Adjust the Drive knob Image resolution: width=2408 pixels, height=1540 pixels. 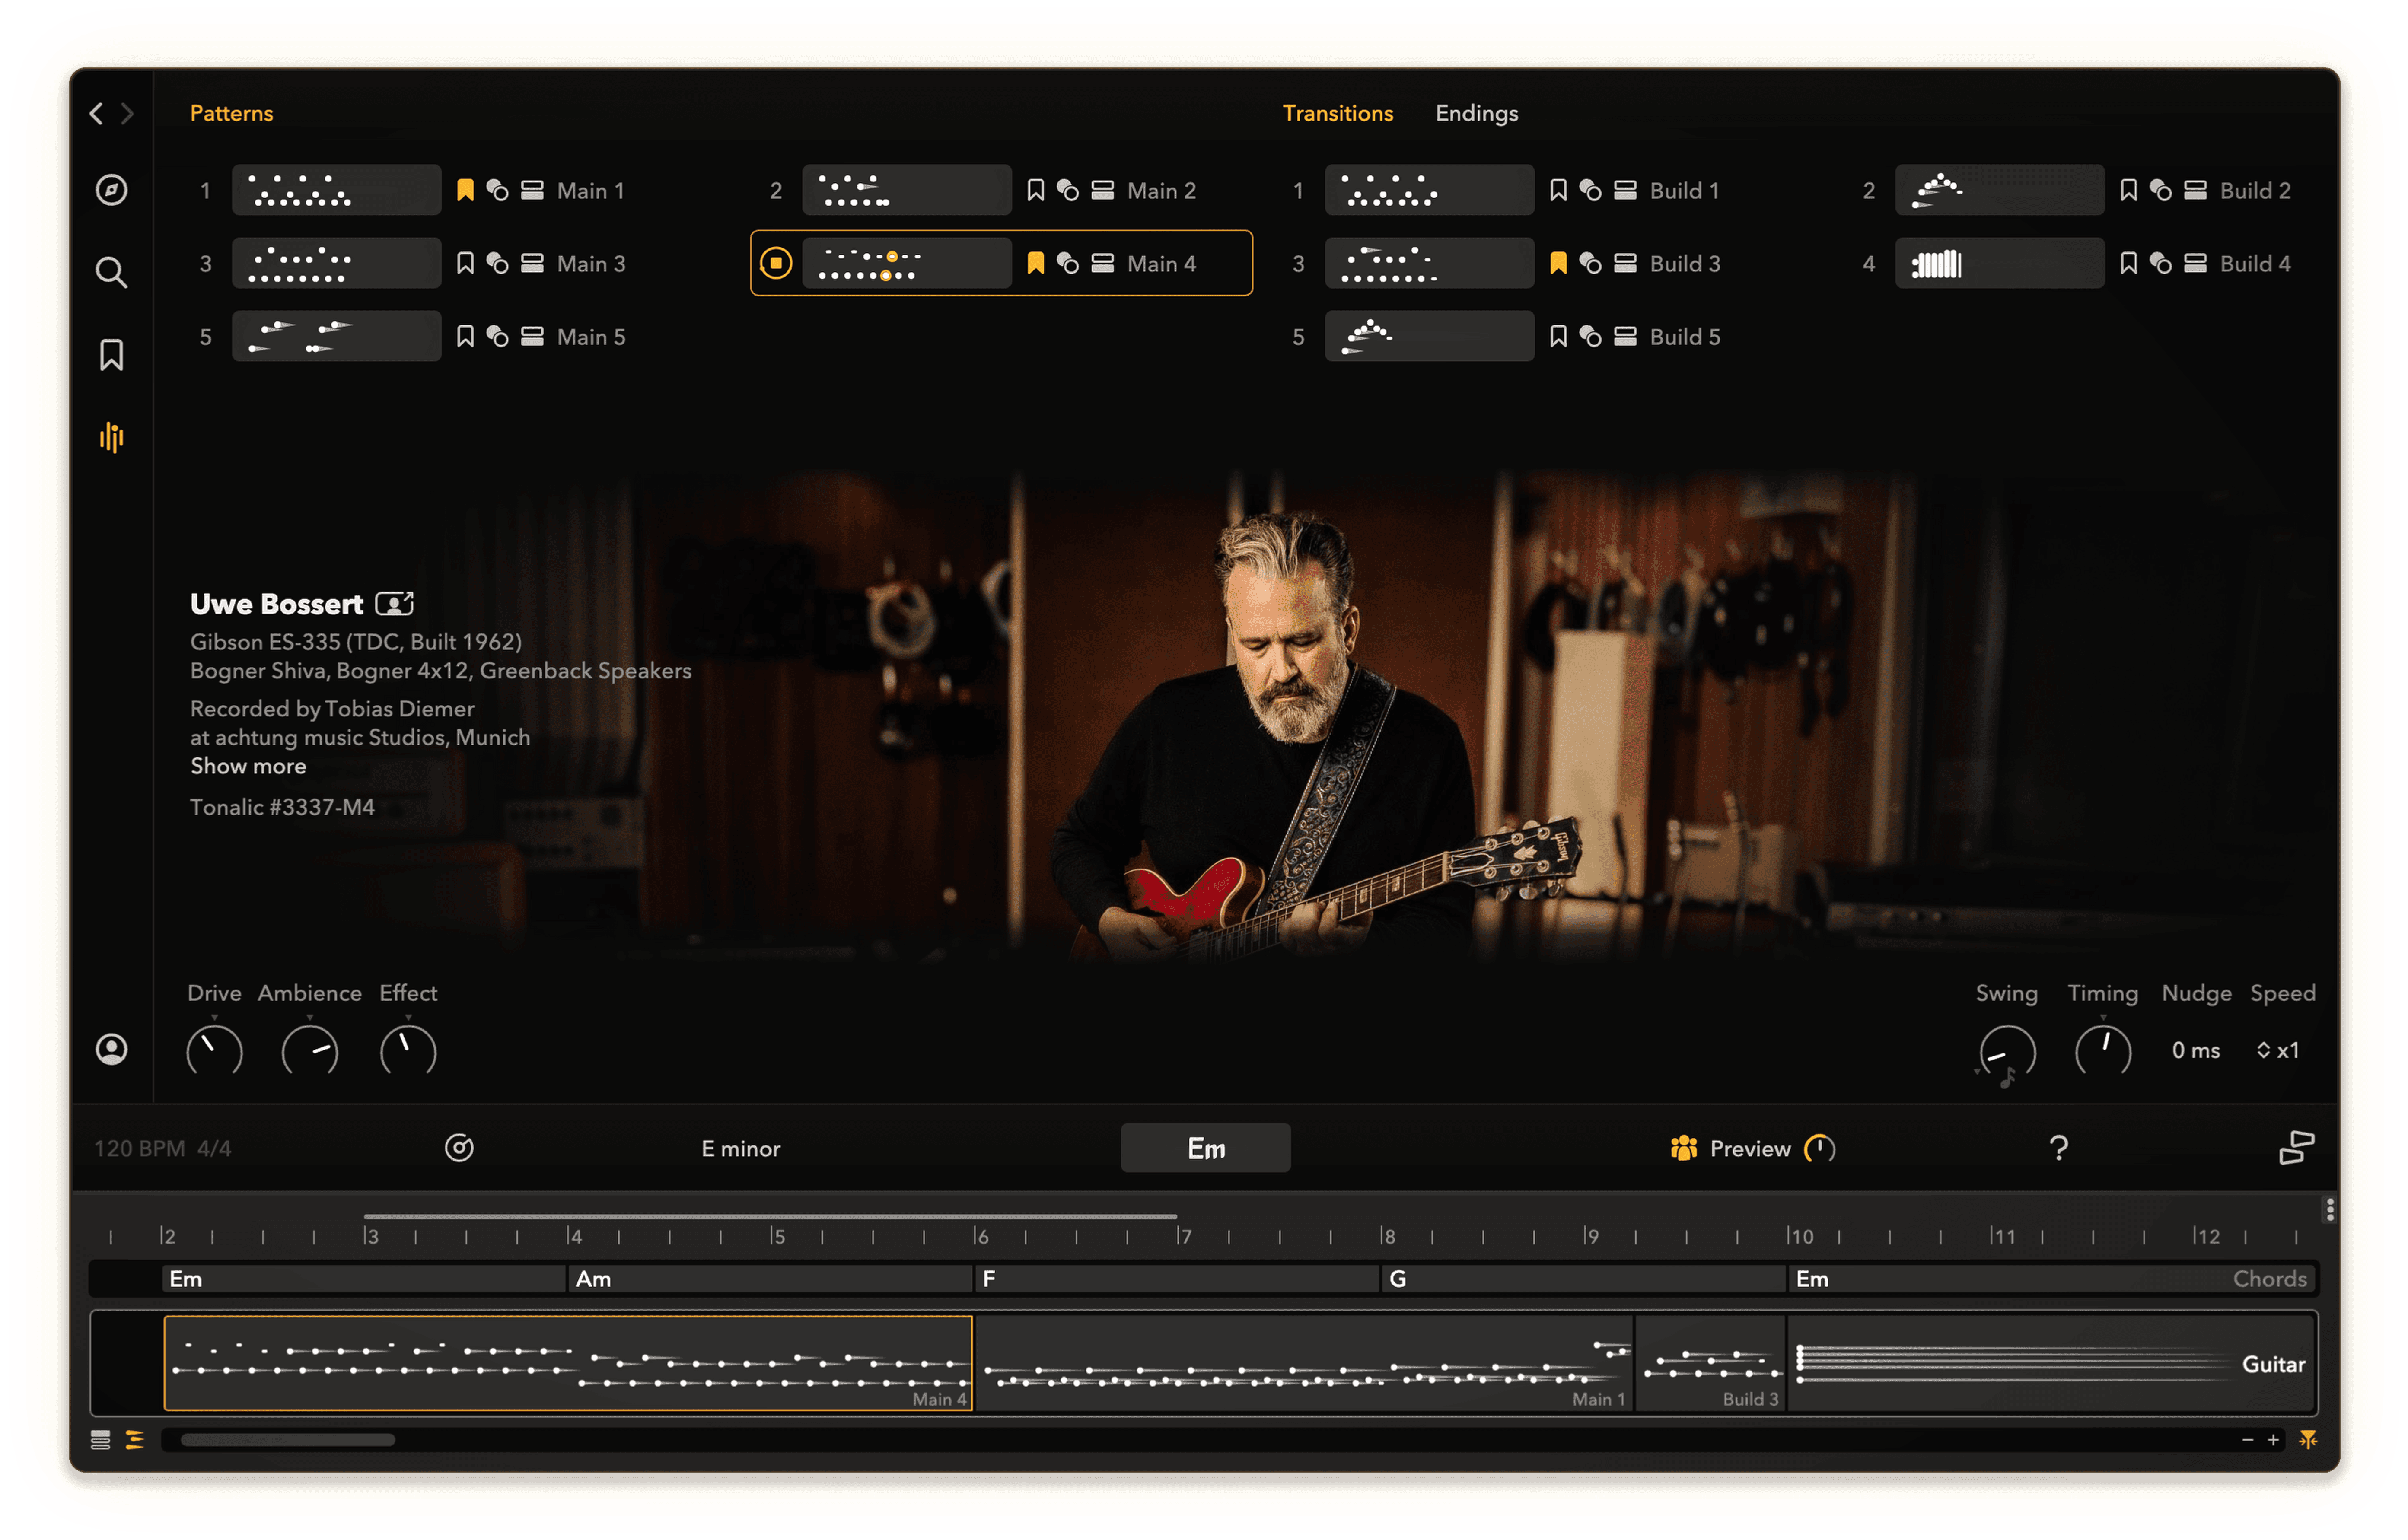tap(214, 1050)
